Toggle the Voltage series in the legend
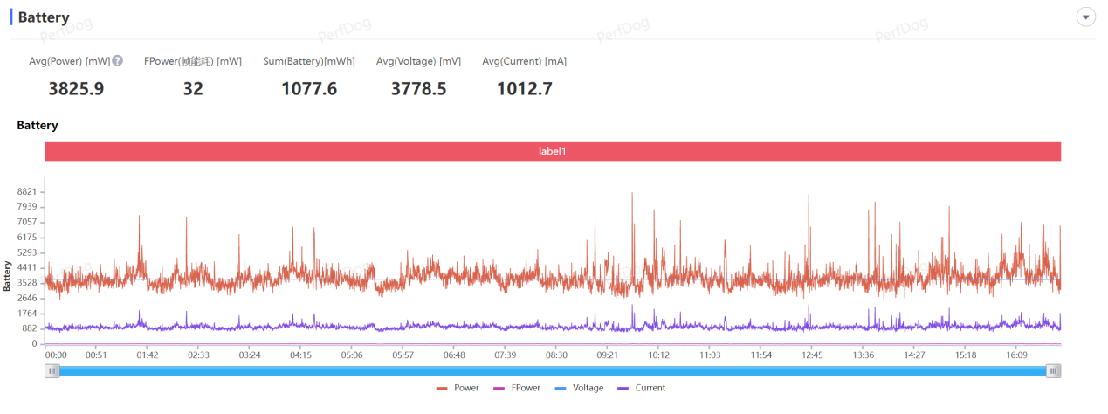Screen dimensions: 1108x414 click(x=578, y=388)
